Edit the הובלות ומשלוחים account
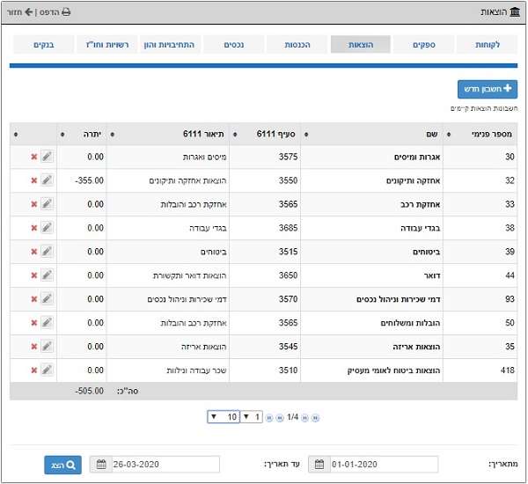528x484 pixels. [47, 323]
